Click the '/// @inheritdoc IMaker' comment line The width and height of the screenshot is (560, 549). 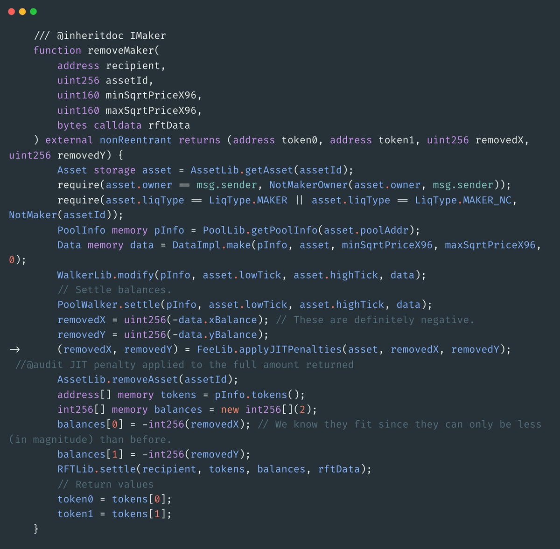100,36
